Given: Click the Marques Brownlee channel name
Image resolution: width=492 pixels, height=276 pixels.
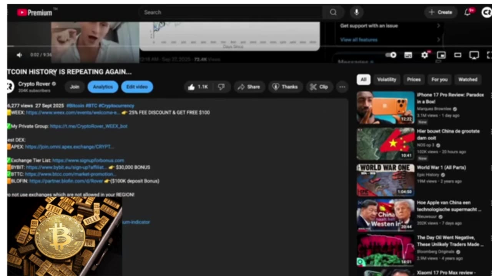Looking at the screenshot, I should click(435, 109).
